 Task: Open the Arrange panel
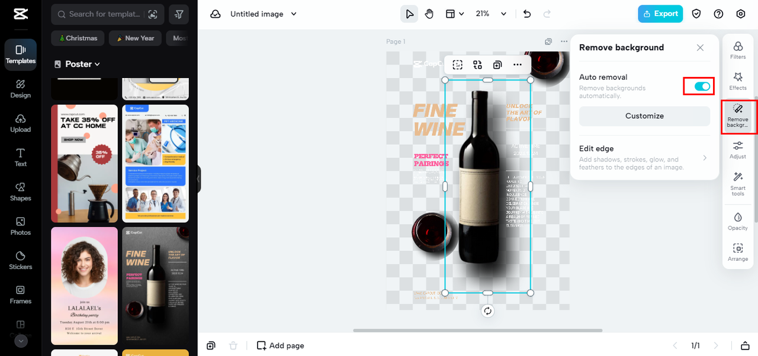[738, 252]
